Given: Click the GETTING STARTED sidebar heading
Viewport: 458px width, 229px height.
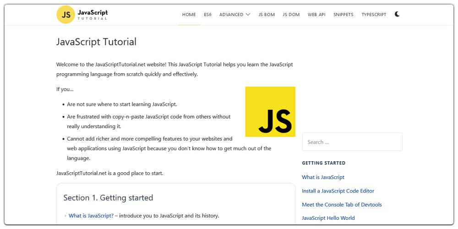Looking at the screenshot, I should (324, 163).
